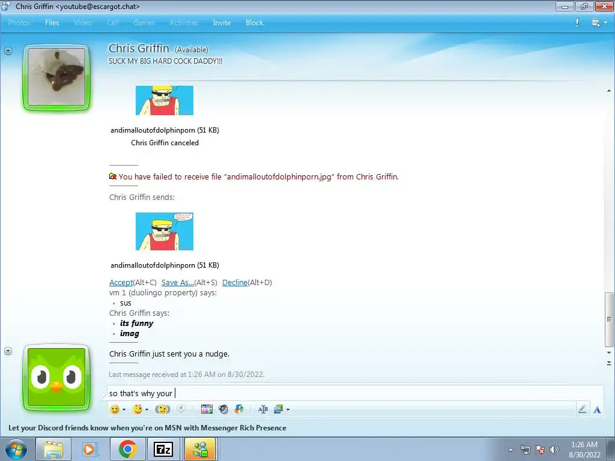Click the exclamation report icon

tap(577, 23)
